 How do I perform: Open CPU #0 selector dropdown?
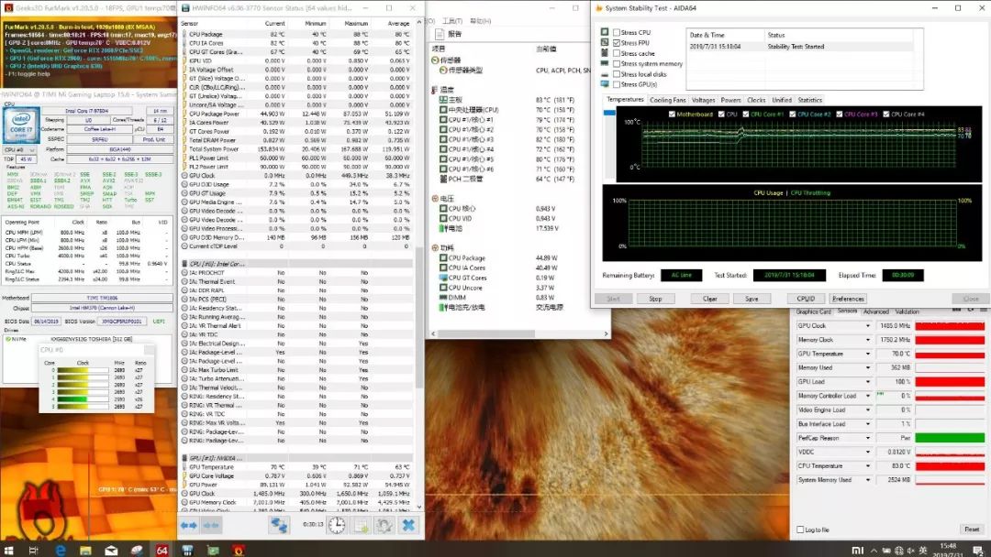(20, 150)
